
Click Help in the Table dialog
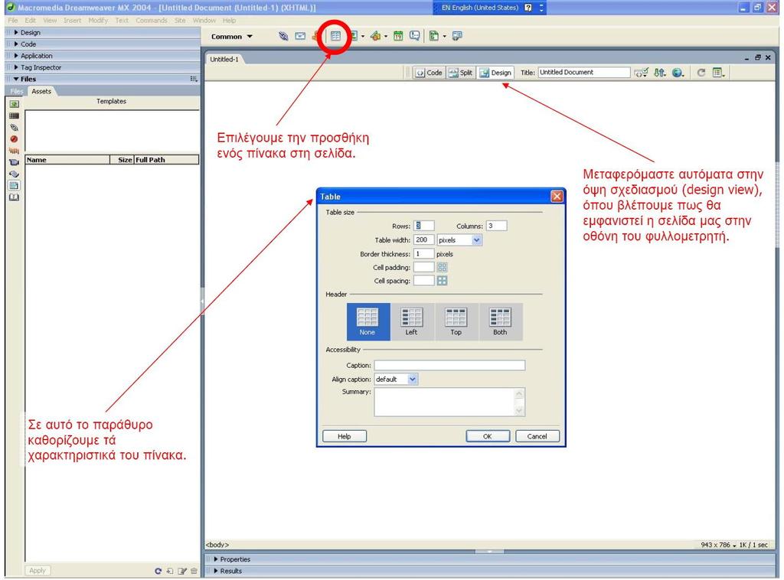click(x=345, y=436)
